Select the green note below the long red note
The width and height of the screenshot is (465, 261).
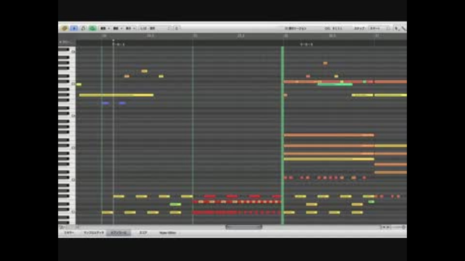335,85
